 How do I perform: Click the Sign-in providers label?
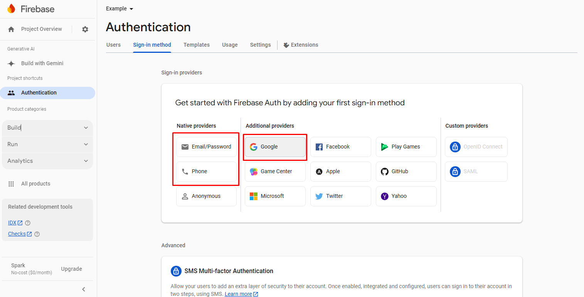[x=182, y=73]
